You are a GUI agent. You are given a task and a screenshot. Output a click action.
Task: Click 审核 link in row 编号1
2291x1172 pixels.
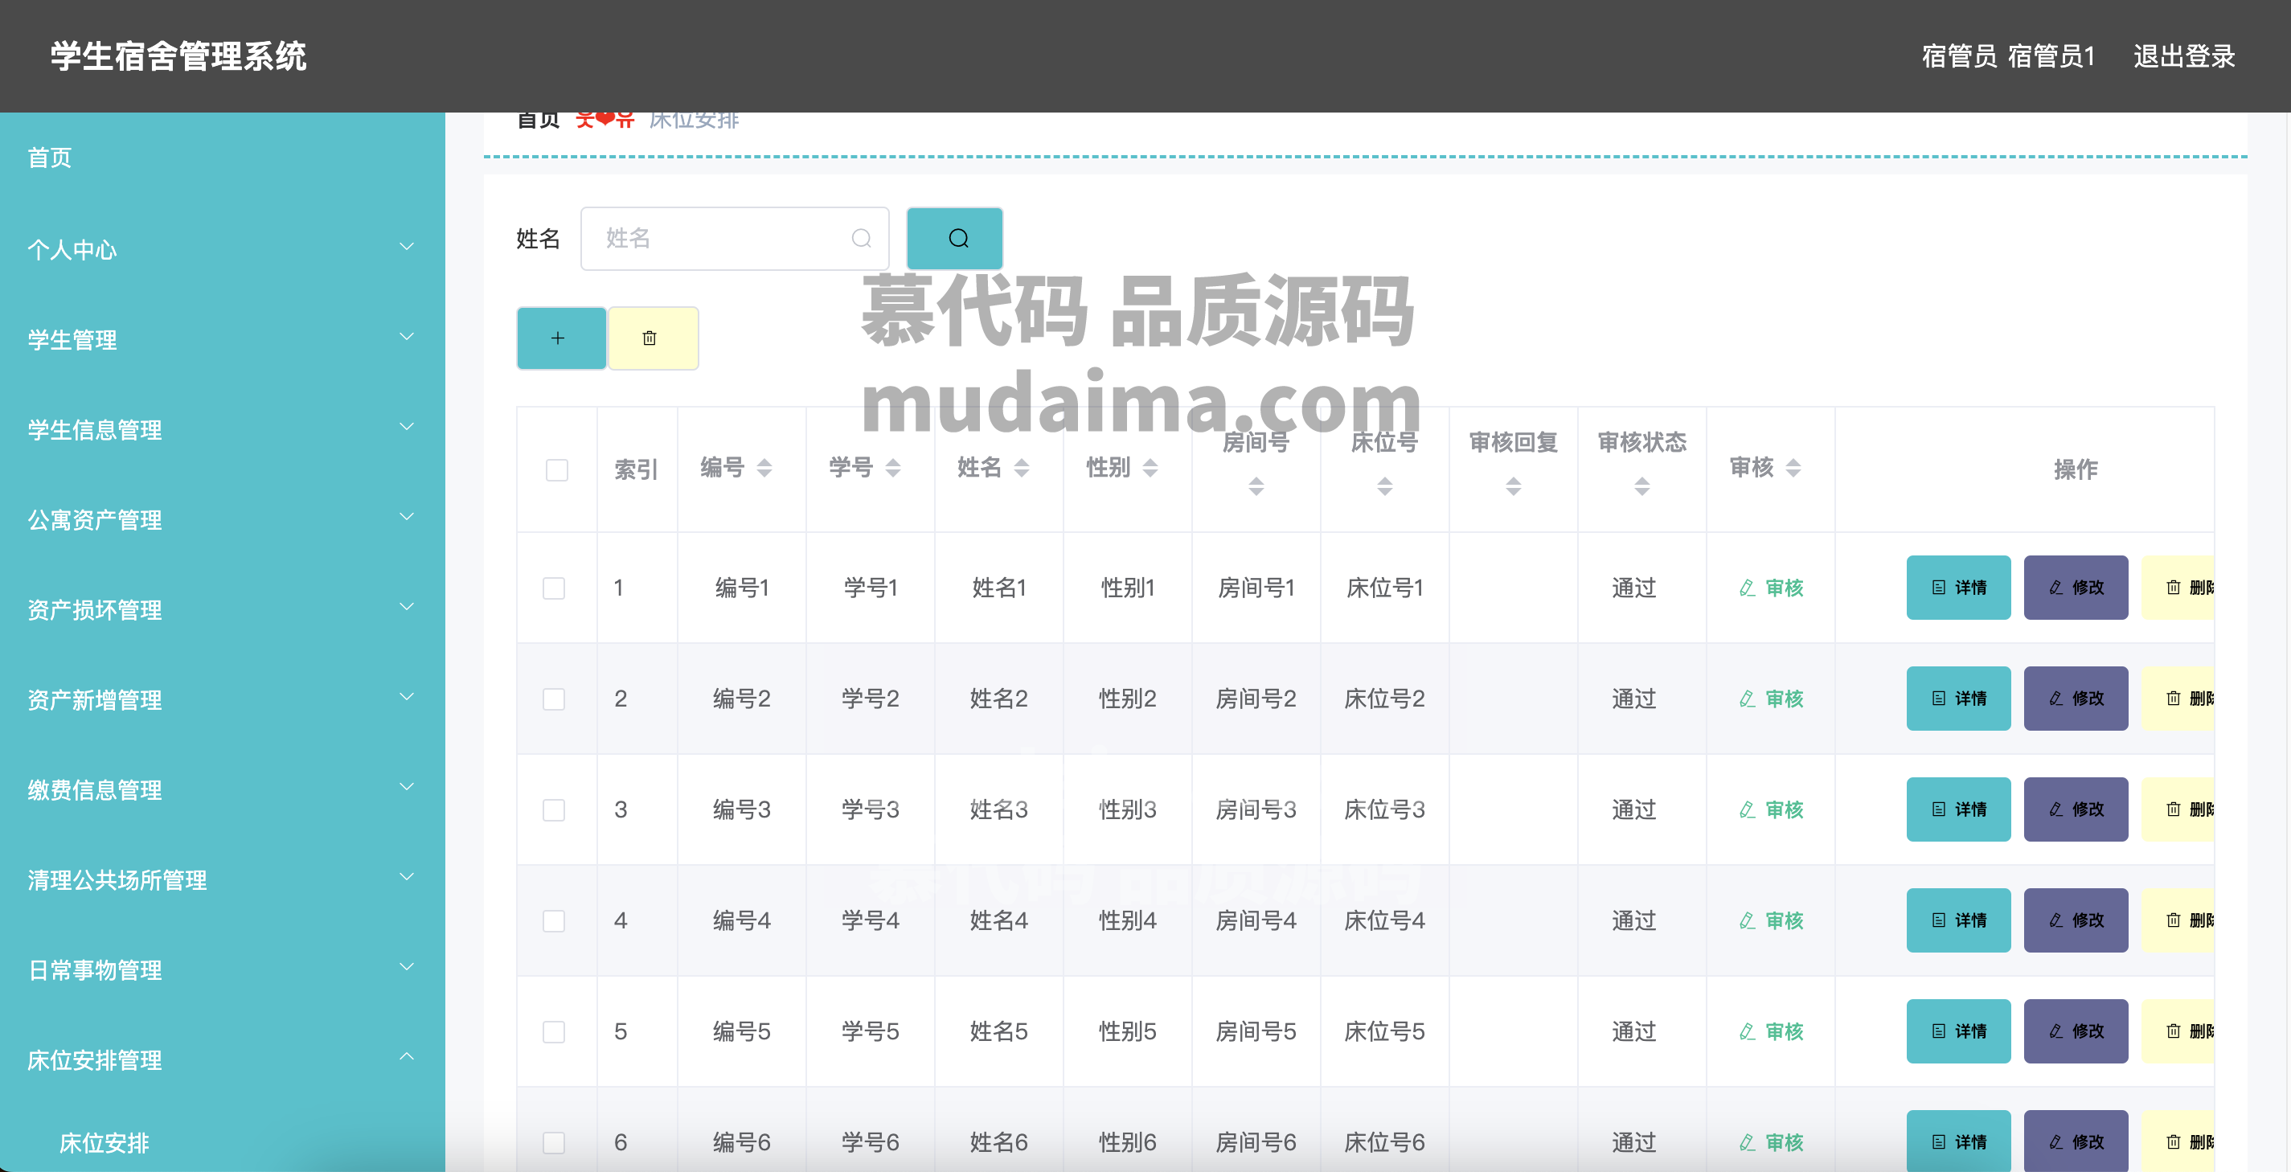(1771, 588)
